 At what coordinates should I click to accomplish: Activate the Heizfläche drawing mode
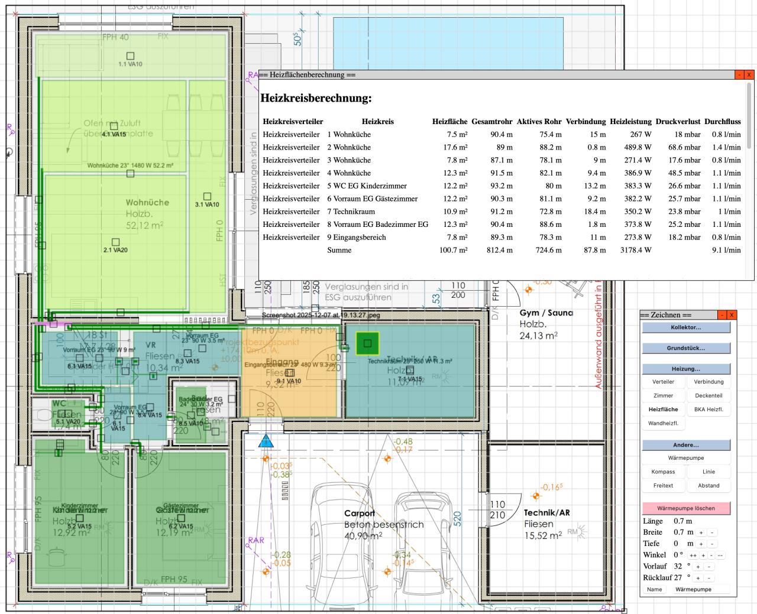tap(663, 409)
